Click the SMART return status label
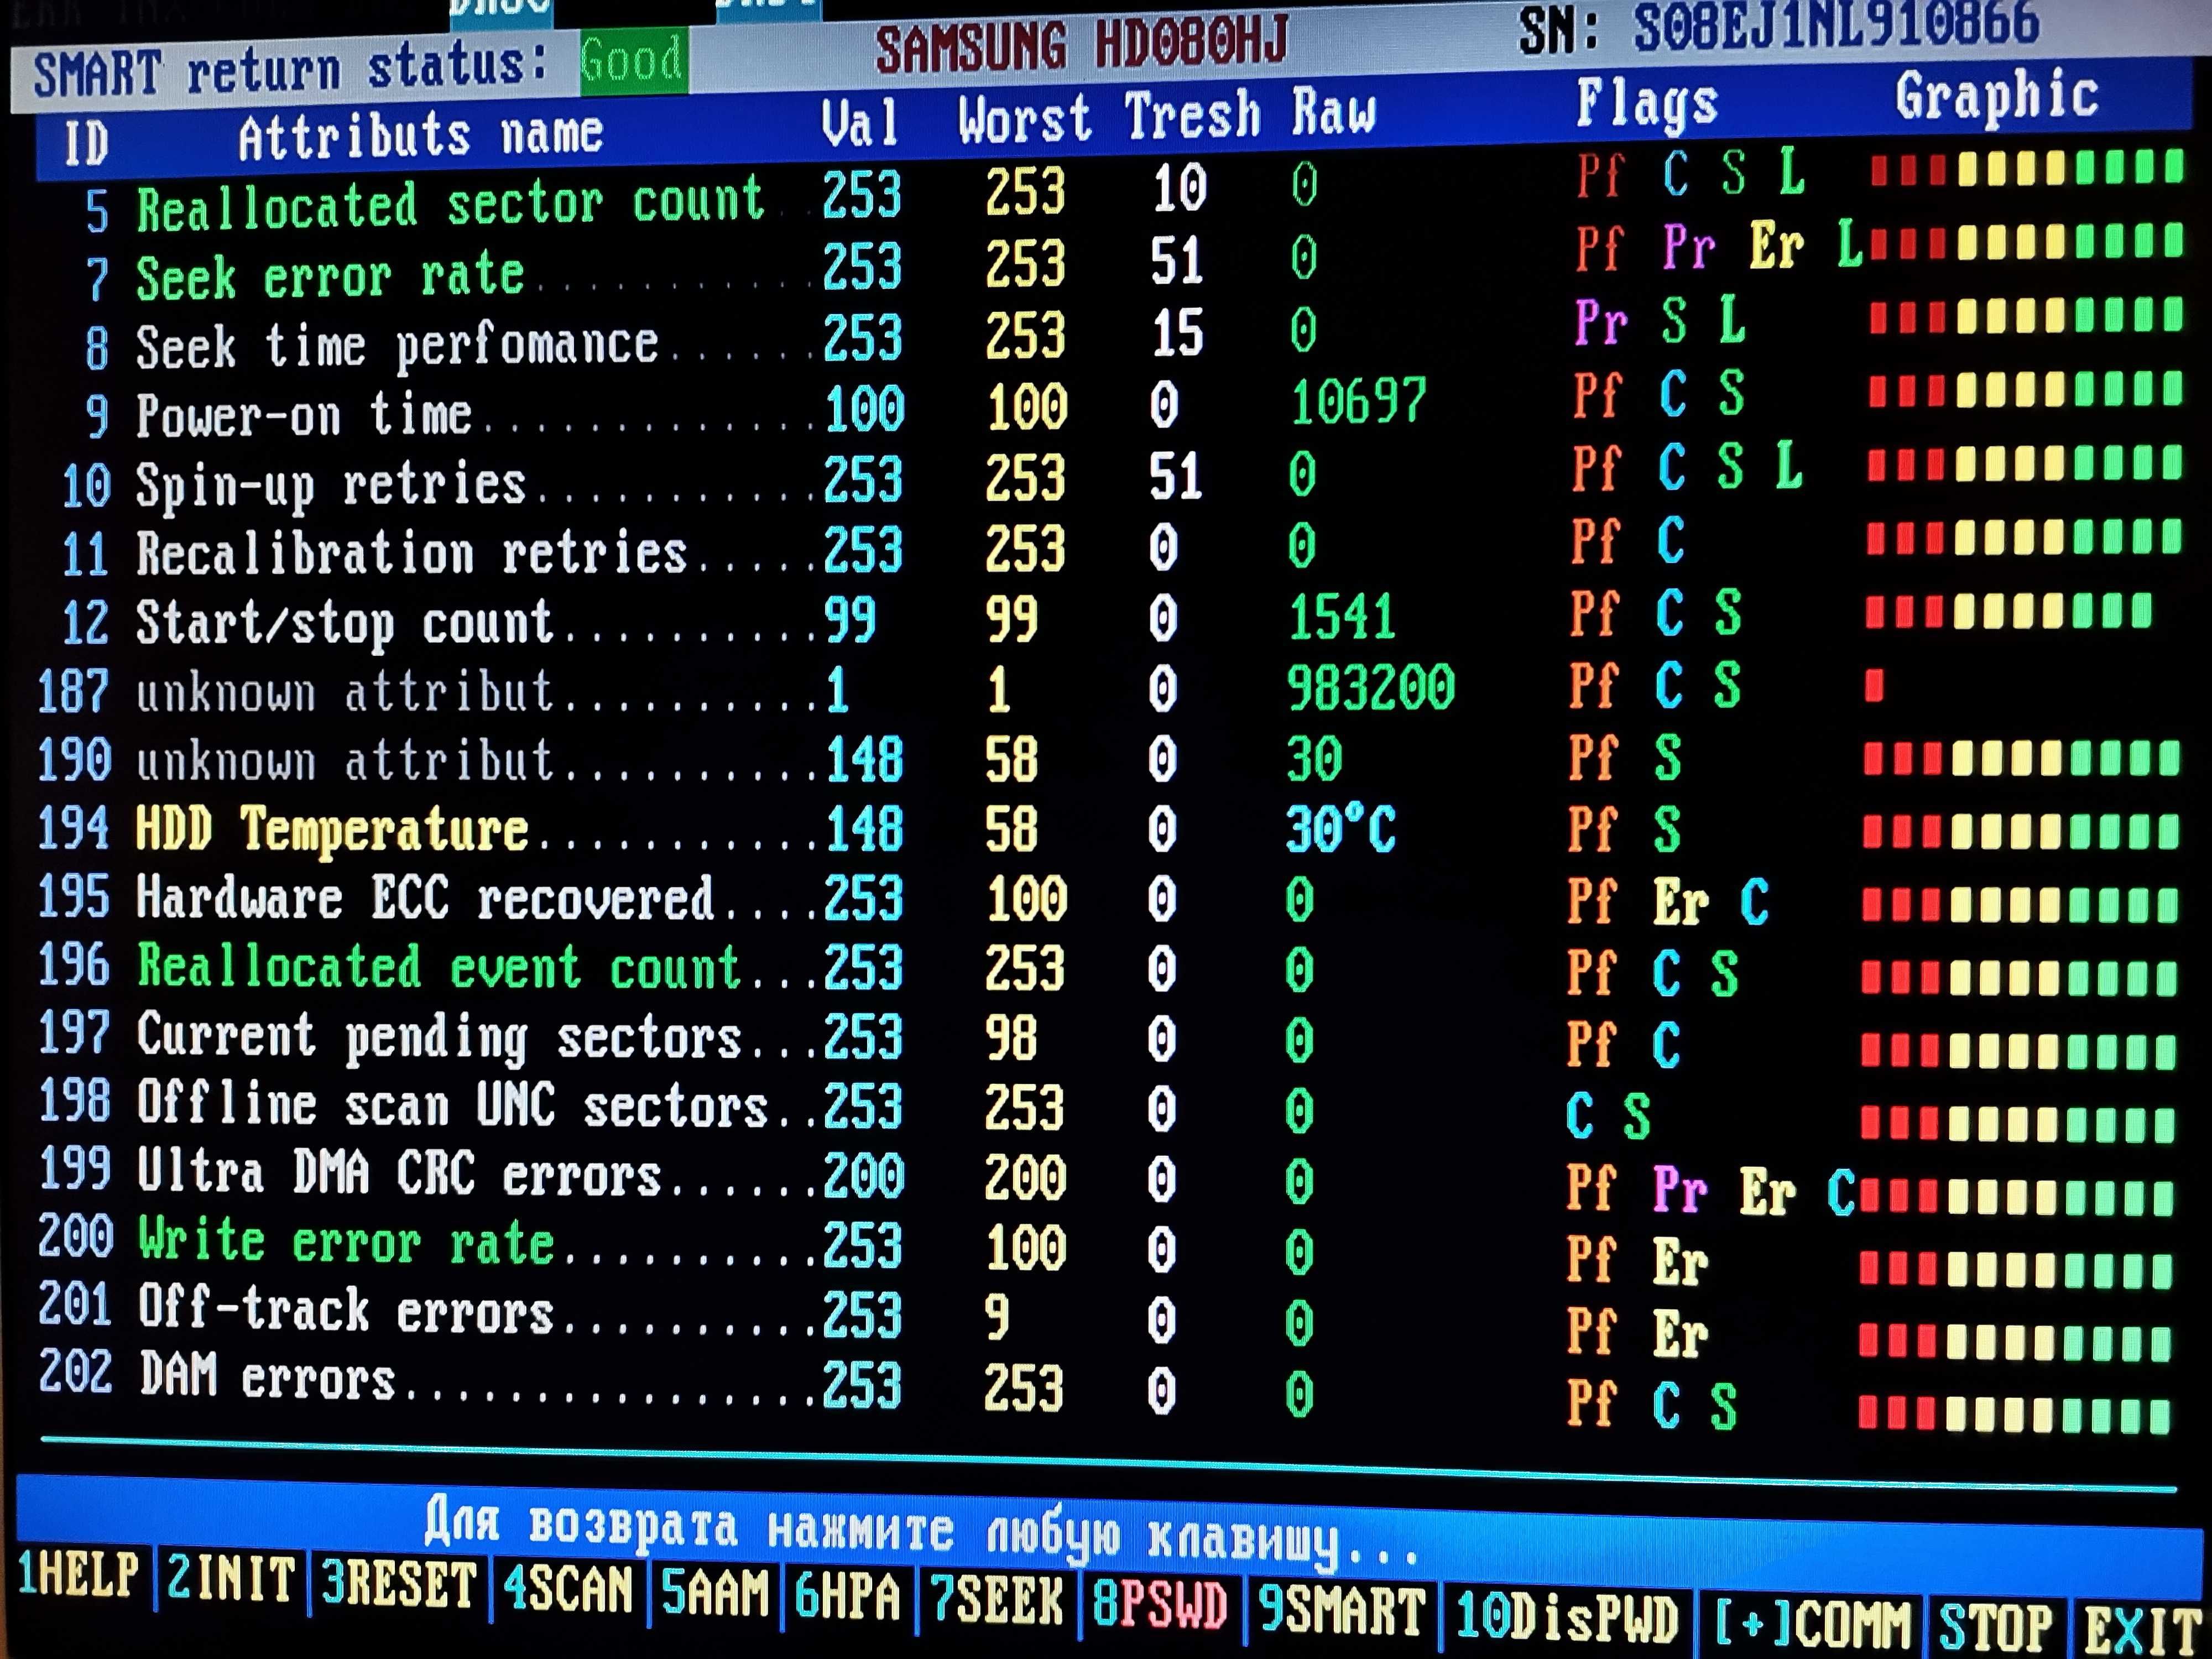This screenshot has height=1659, width=2212. (x=291, y=70)
